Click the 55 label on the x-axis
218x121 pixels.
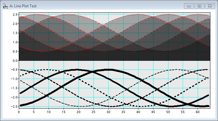183,112
